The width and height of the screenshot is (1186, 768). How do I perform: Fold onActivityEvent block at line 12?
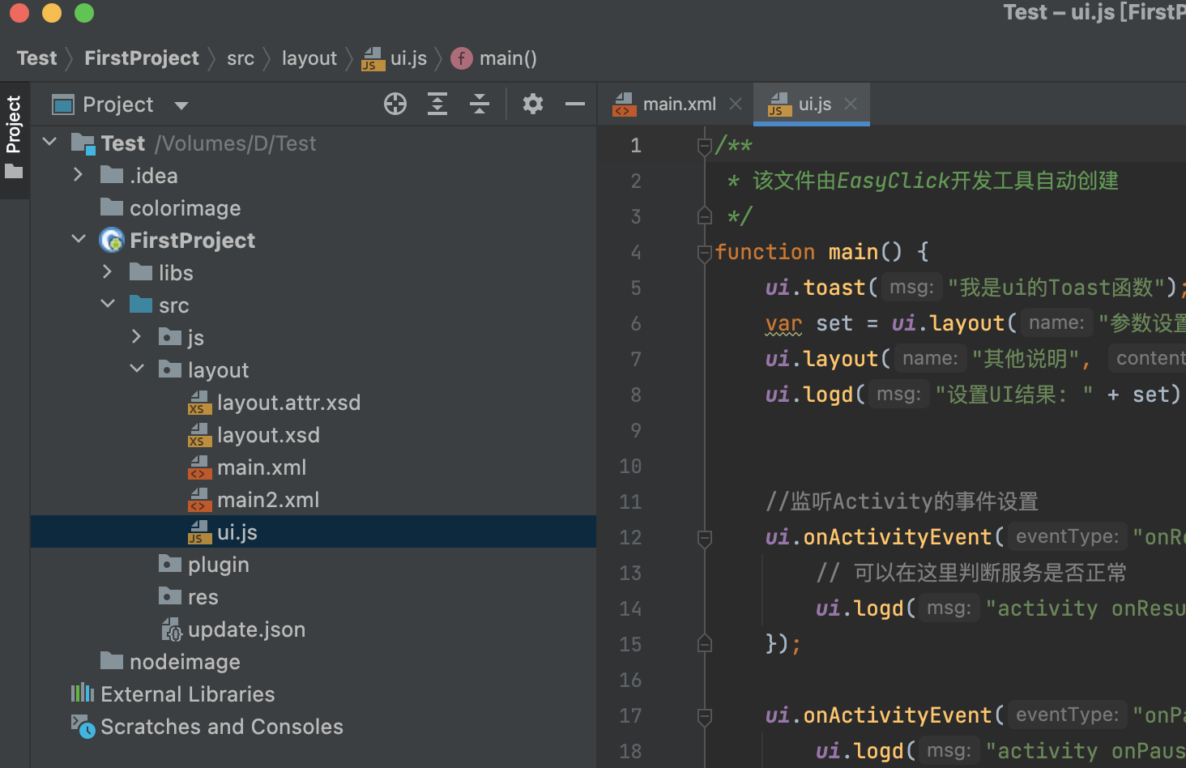point(705,538)
